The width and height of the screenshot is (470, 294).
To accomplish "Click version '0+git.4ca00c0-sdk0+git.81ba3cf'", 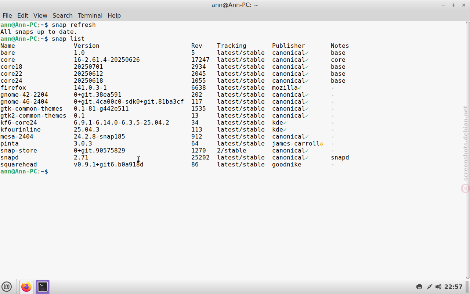I will 129,101.
